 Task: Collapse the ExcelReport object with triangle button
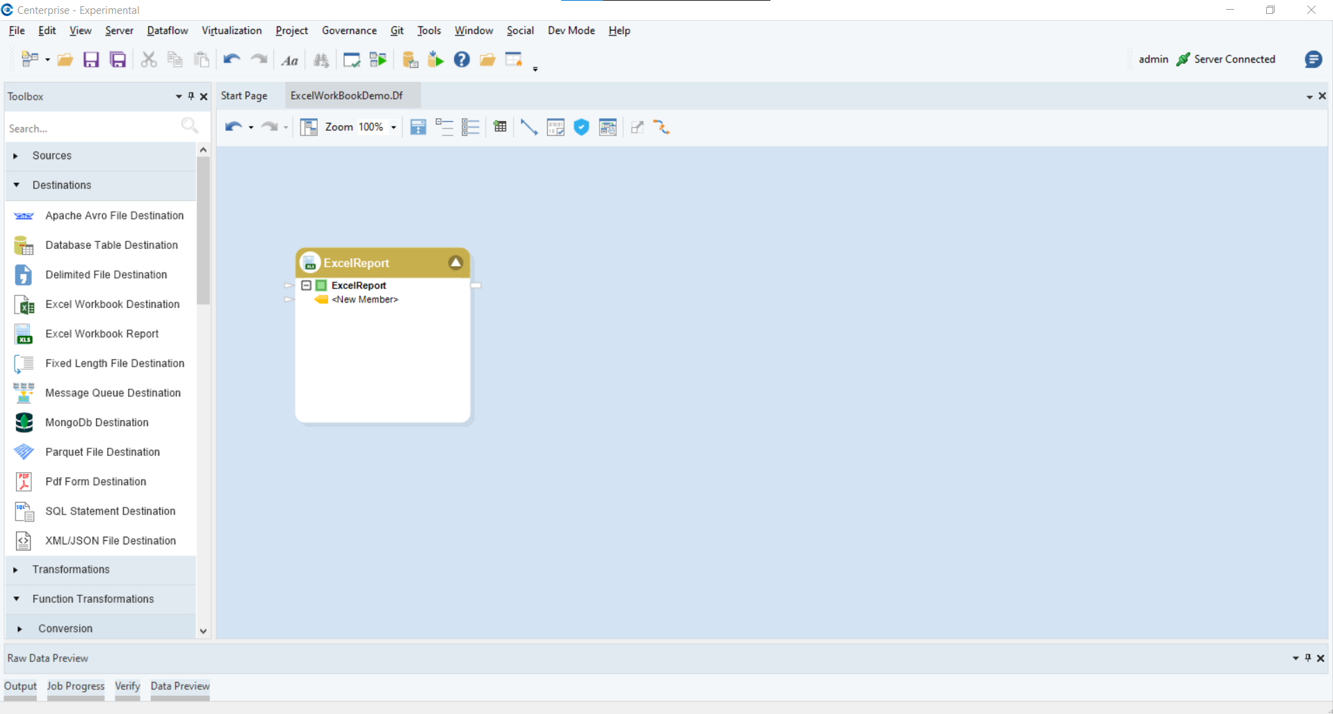[455, 263]
